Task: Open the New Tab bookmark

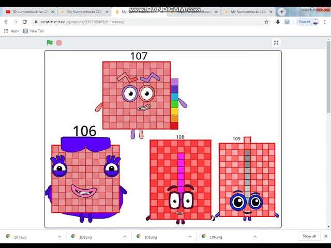Action: click(33, 31)
